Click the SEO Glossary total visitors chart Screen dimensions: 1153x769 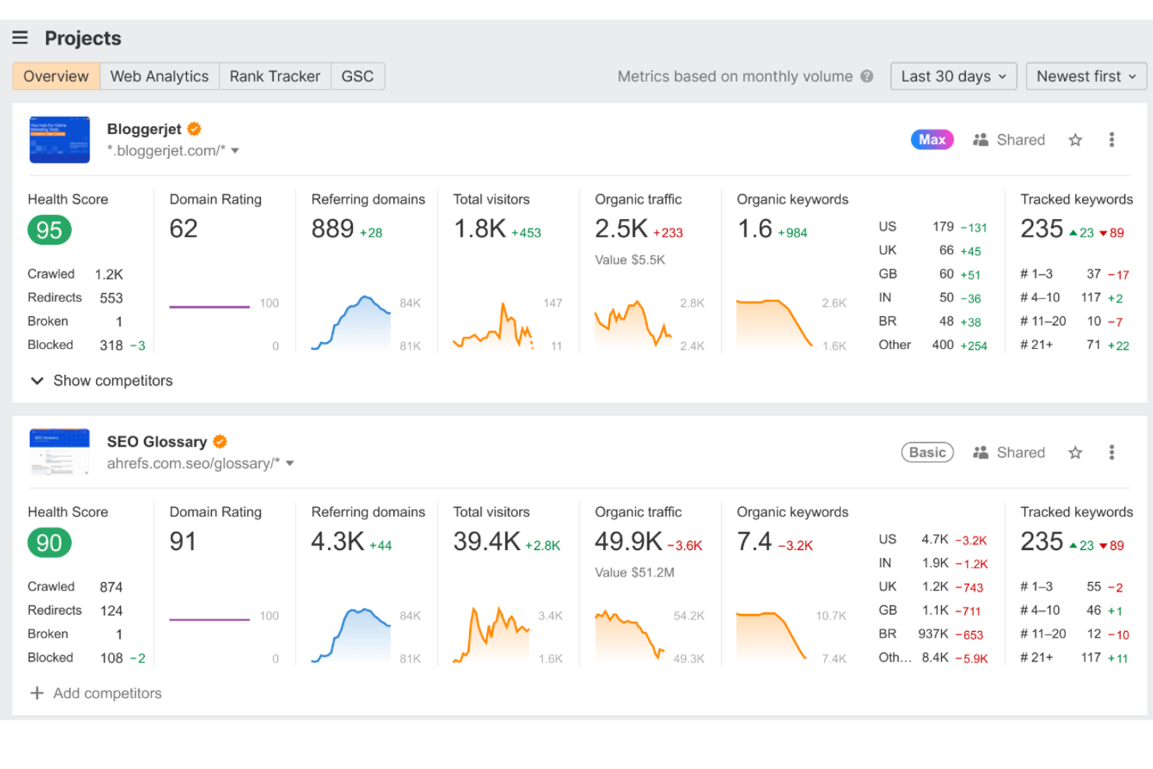[x=492, y=635]
